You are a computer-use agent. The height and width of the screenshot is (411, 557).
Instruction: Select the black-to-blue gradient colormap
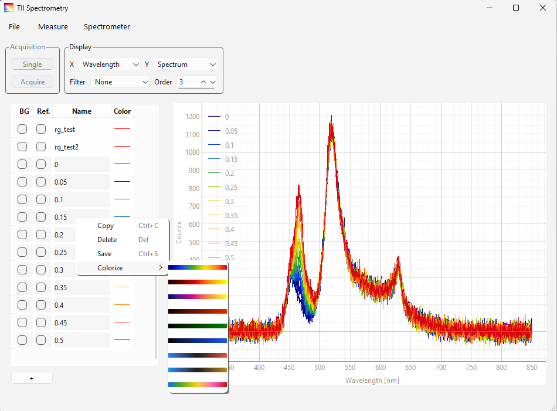(x=198, y=339)
